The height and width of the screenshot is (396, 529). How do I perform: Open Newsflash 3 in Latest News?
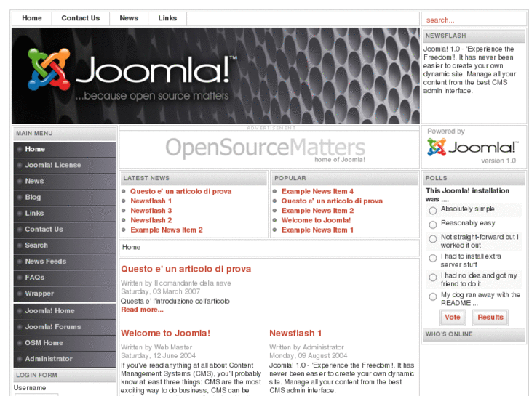pyautogui.click(x=151, y=211)
